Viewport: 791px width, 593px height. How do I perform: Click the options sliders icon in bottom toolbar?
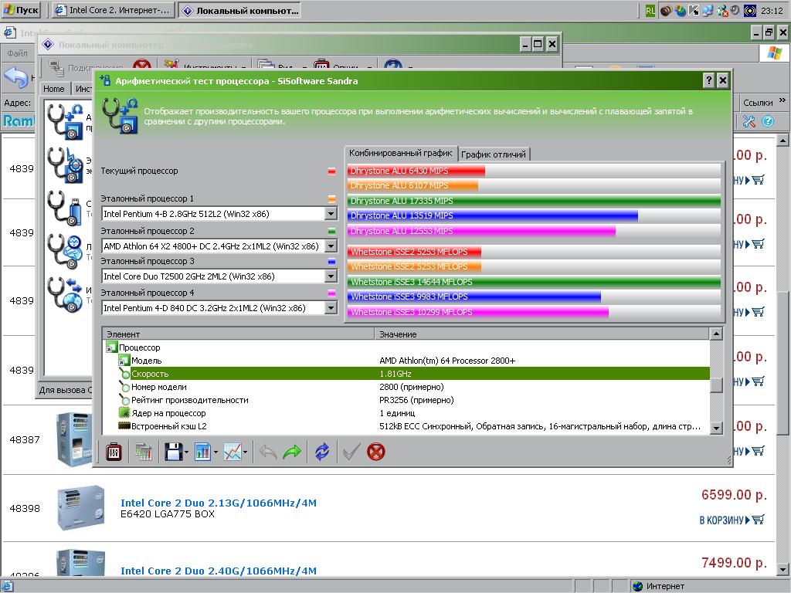click(113, 452)
